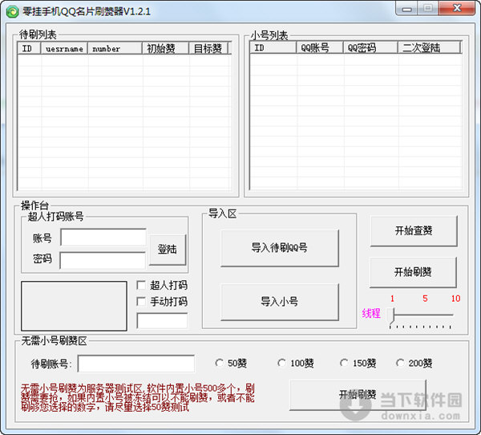
Task: Click the uesrname column header
Action: pyautogui.click(x=64, y=48)
